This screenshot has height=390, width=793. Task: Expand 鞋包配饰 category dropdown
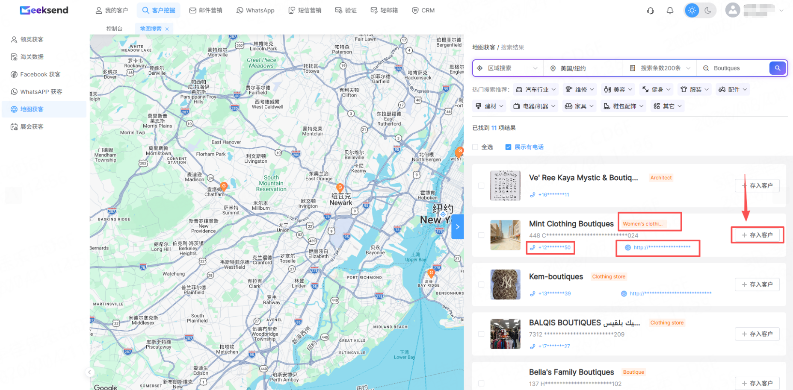(624, 106)
